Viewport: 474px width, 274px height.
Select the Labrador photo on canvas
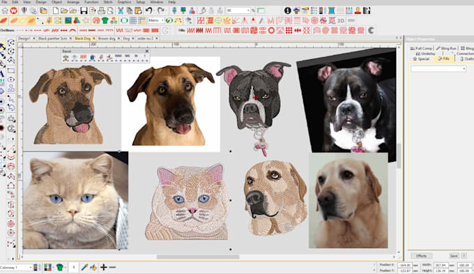349,200
